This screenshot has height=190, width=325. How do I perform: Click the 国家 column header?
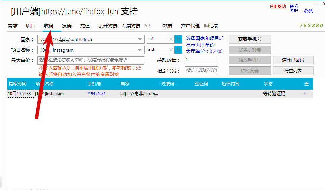coord(125,84)
